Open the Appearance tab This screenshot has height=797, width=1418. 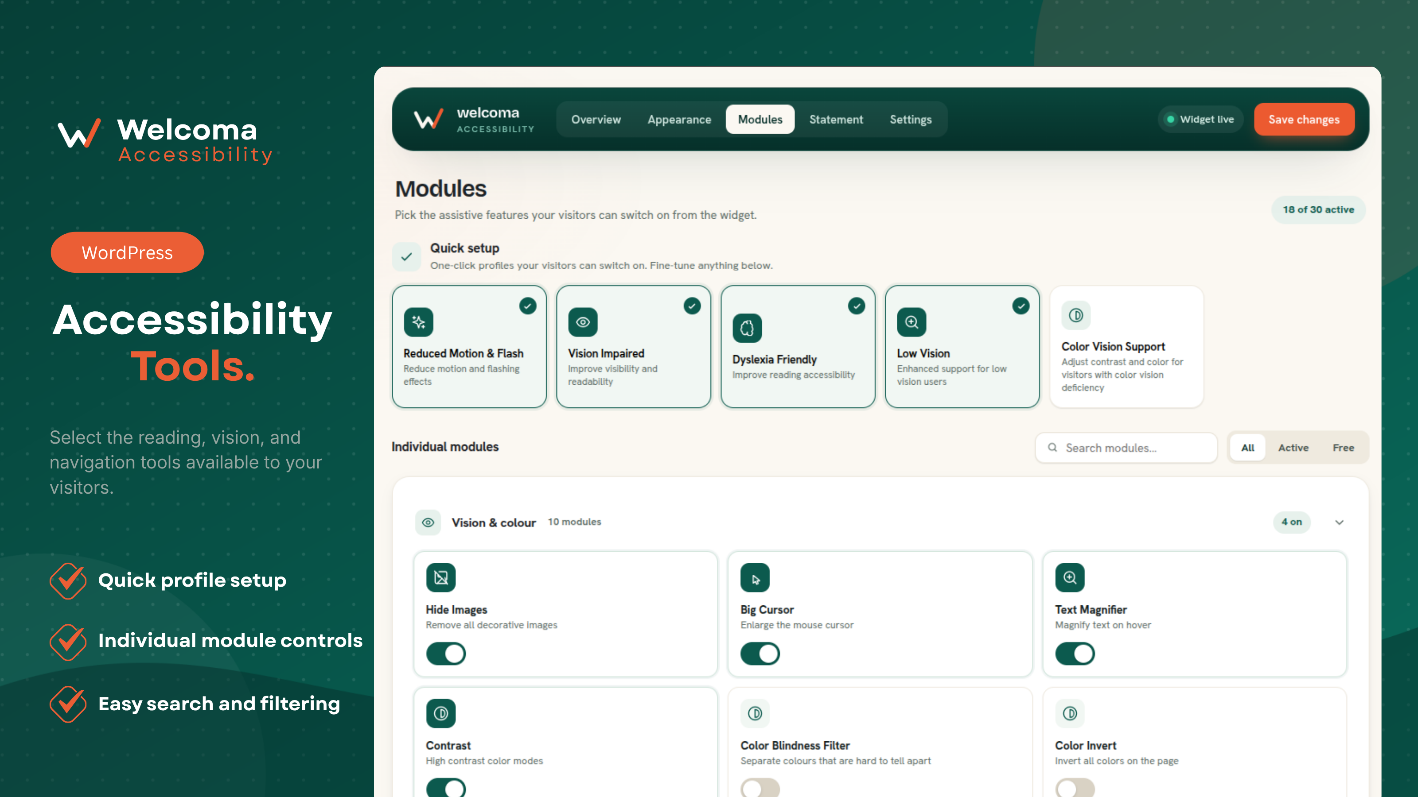[679, 120]
